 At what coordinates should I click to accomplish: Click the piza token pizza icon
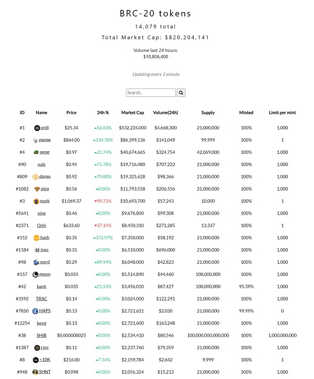coord(37,189)
